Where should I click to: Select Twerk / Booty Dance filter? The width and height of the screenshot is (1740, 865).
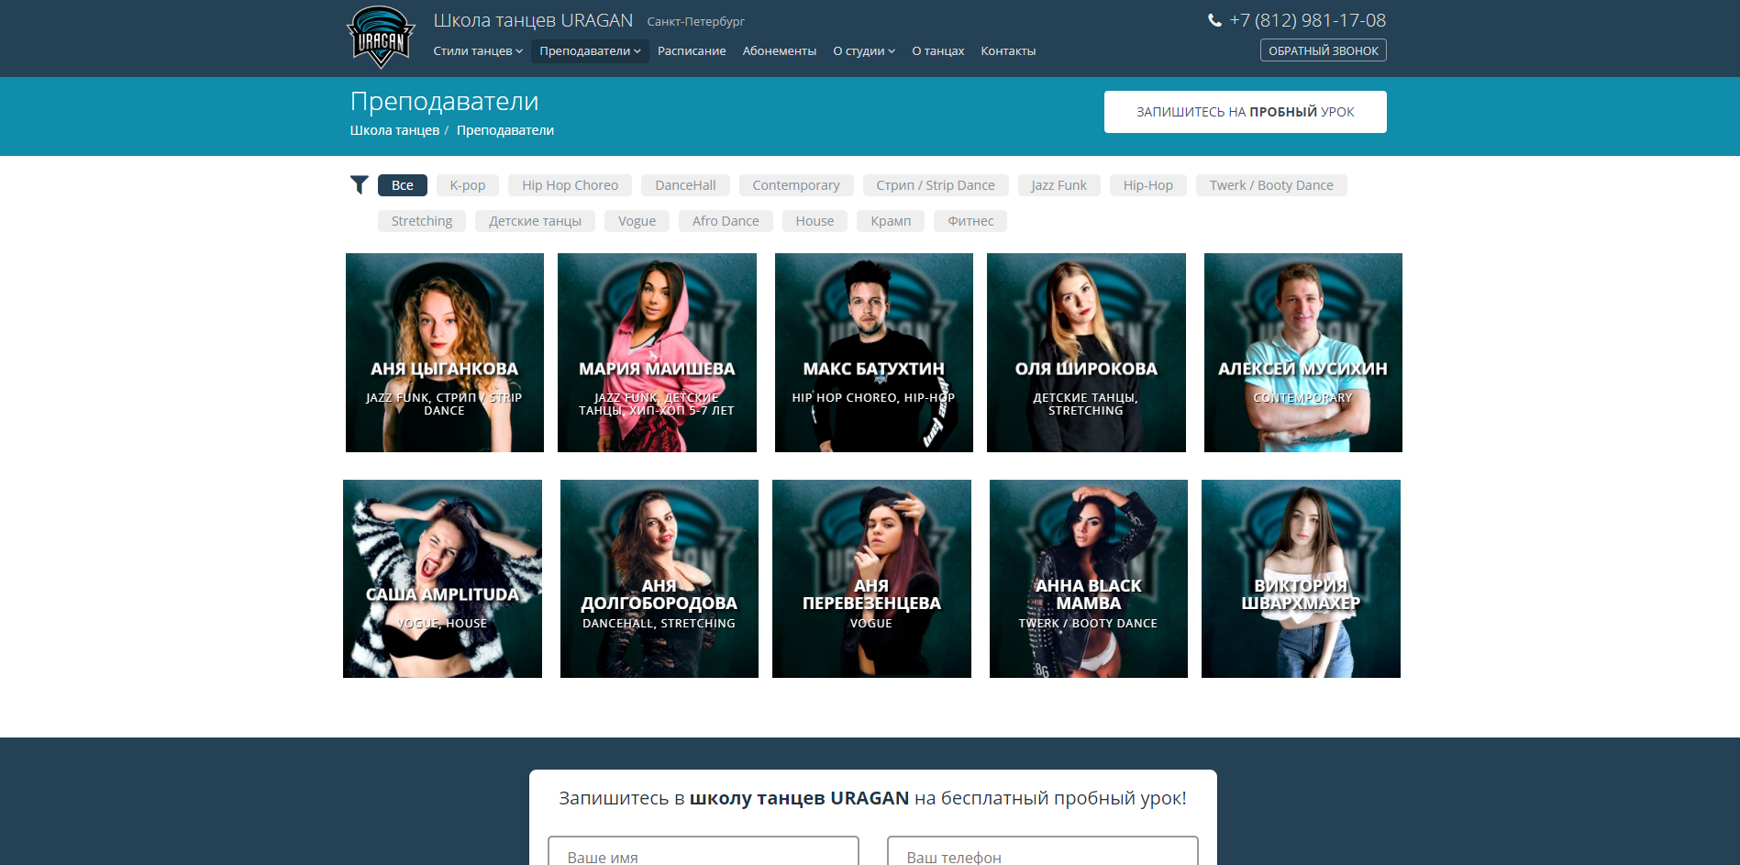tap(1271, 185)
